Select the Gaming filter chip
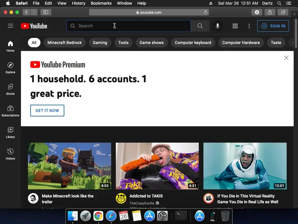 pyautogui.click(x=100, y=43)
